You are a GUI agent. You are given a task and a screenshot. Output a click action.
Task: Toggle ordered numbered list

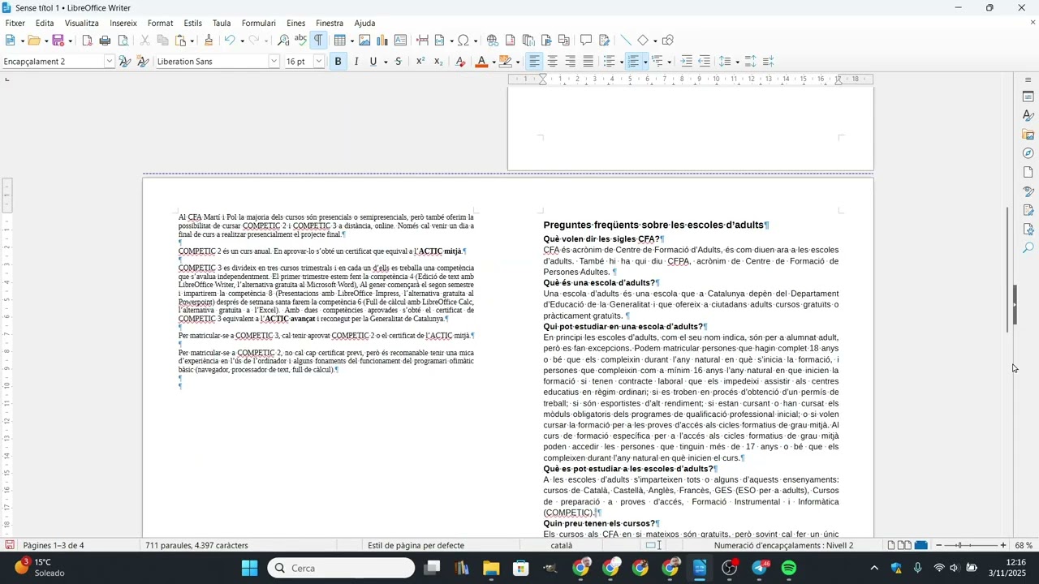point(634,62)
